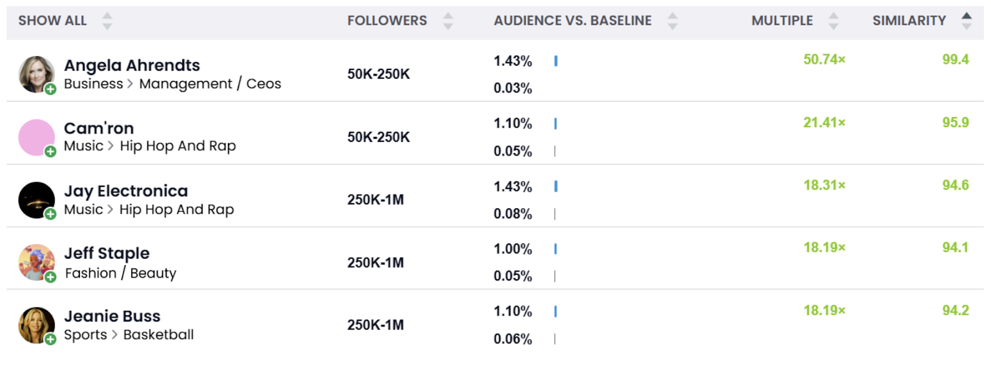Image resolution: width=991 pixels, height=371 pixels.
Task: Add Jeff Staple with the plus icon
Action: click(51, 277)
